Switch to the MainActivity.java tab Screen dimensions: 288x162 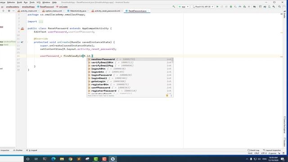78,11
